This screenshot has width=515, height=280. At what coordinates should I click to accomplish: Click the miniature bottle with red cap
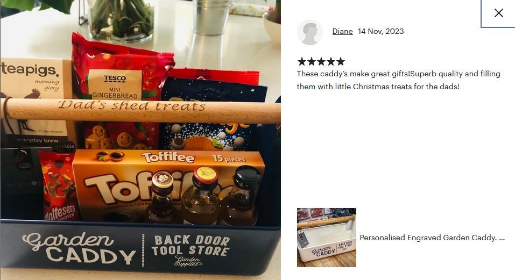click(201, 197)
